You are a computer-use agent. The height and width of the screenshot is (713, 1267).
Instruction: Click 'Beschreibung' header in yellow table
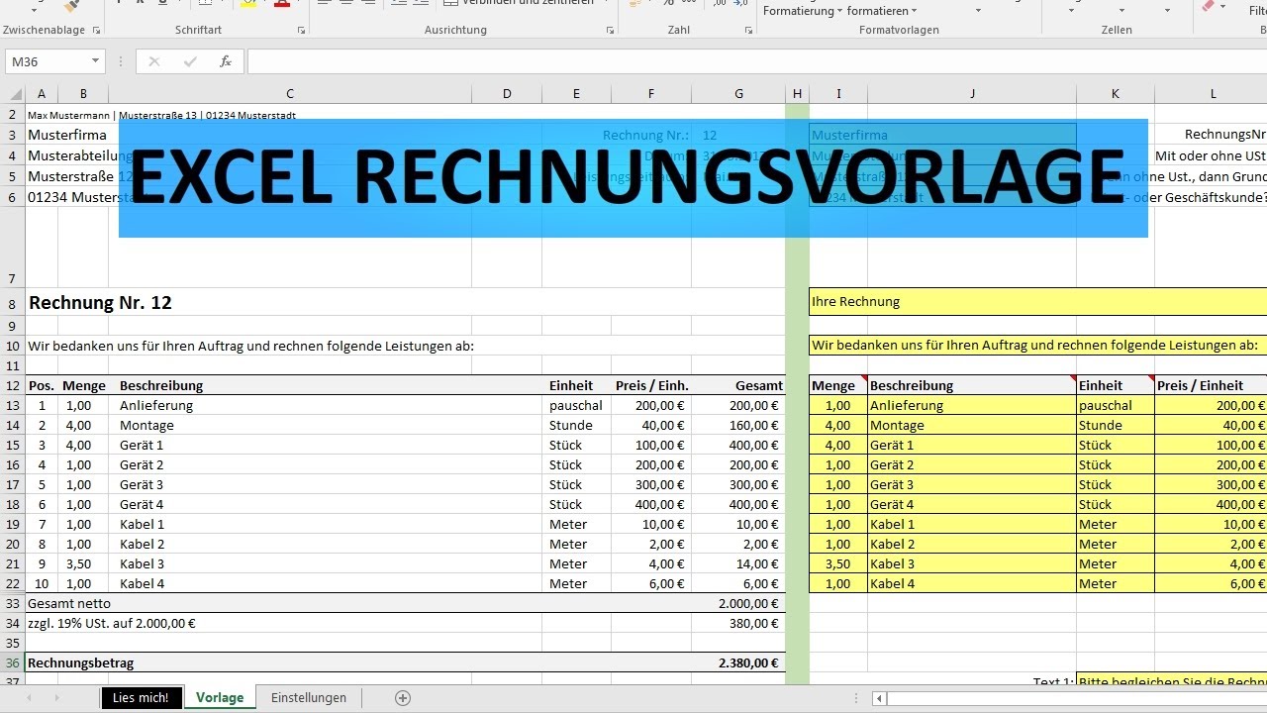[972, 385]
